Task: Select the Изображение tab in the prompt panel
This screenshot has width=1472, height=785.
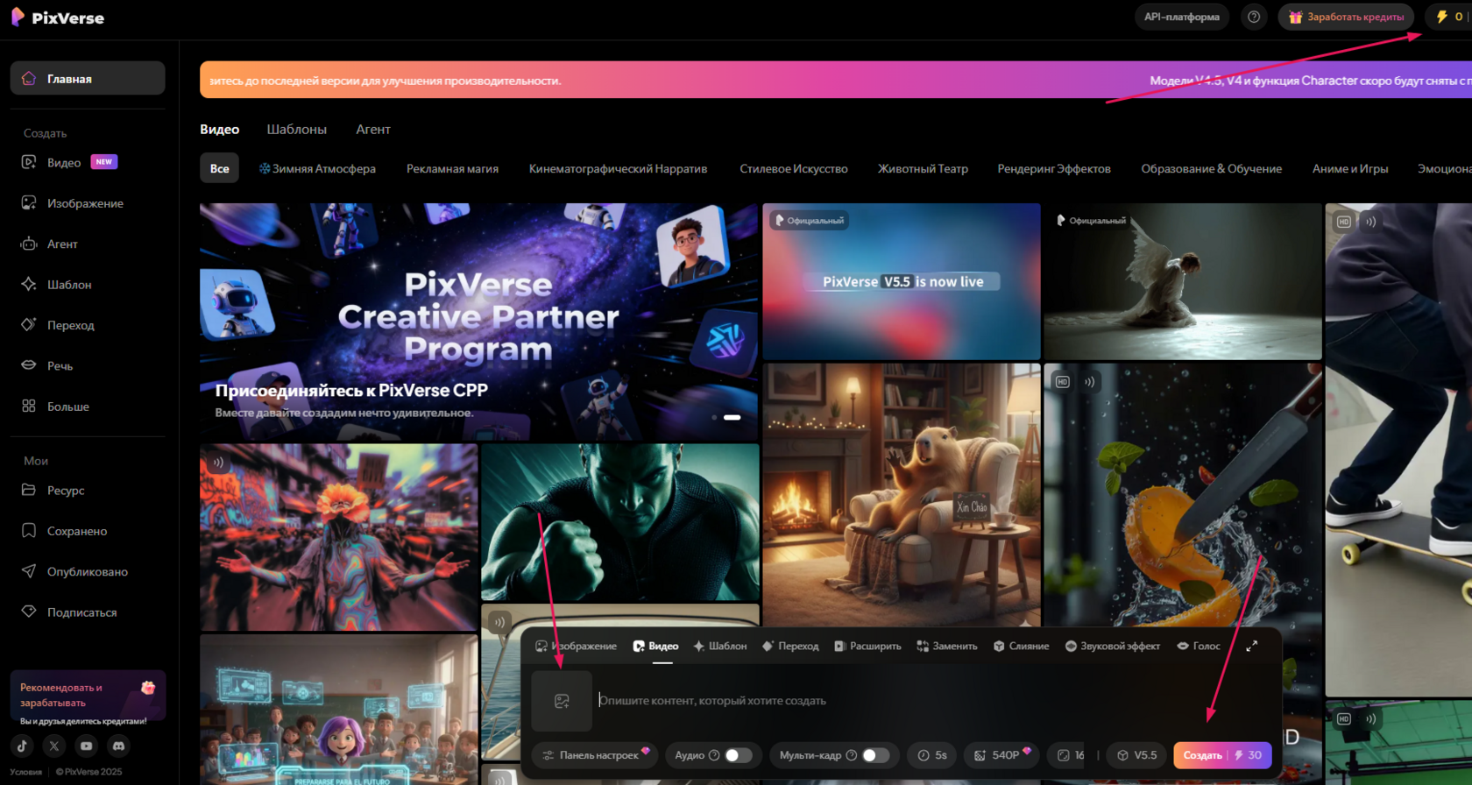Action: [x=577, y=646]
